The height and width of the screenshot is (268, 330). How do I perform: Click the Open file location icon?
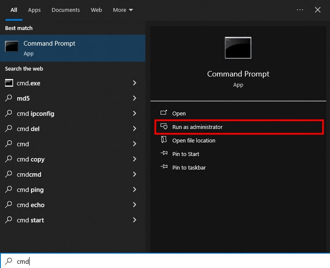pyautogui.click(x=164, y=140)
